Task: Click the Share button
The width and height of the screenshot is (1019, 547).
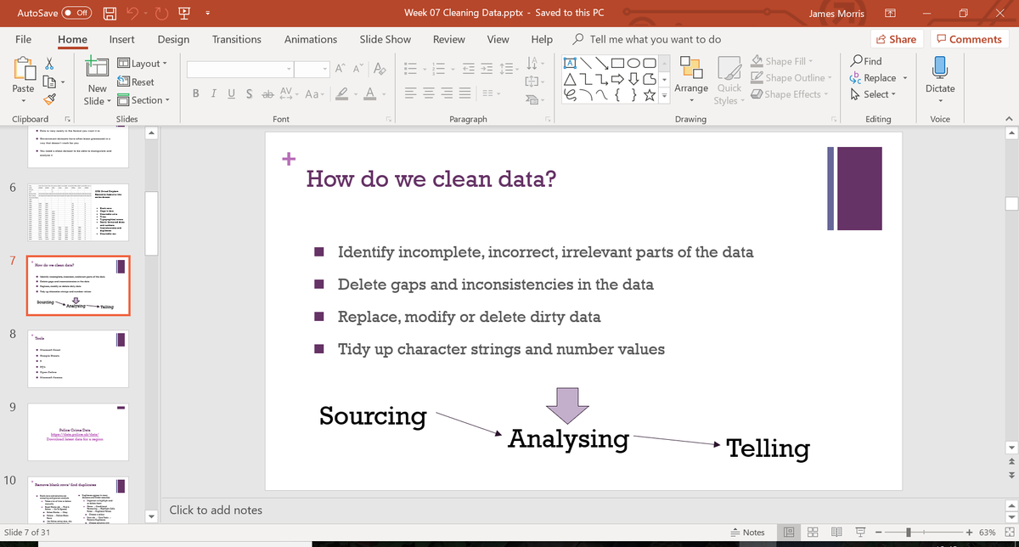Action: coord(896,39)
